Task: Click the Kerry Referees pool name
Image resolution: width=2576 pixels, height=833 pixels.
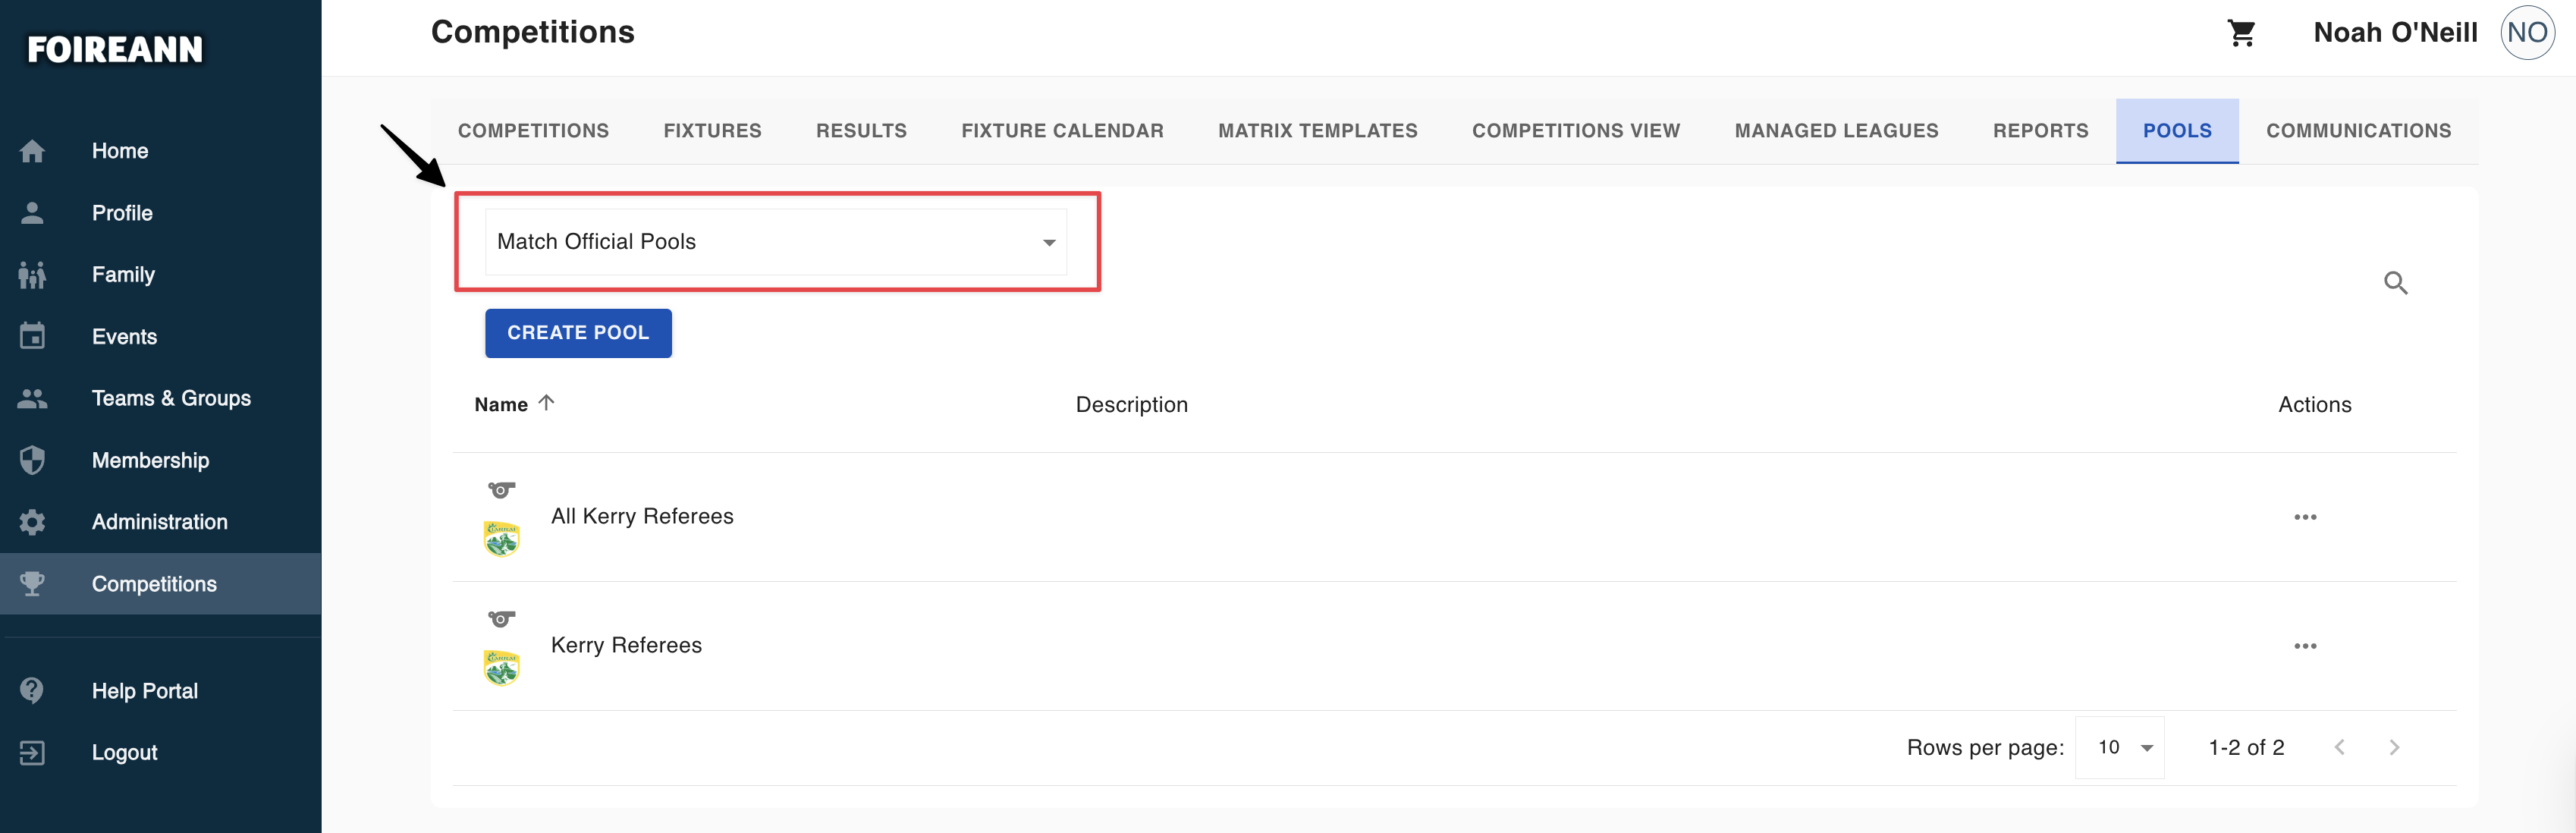Action: pos(626,645)
